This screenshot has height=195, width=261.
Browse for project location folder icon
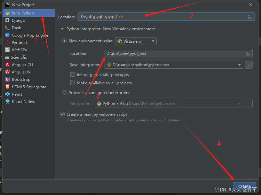pos(250,17)
